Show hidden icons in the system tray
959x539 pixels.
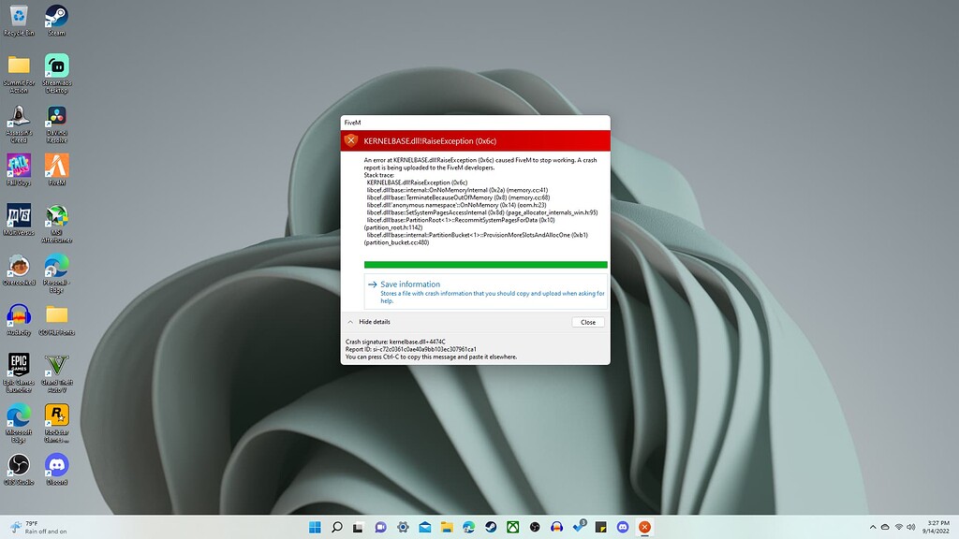click(x=873, y=527)
